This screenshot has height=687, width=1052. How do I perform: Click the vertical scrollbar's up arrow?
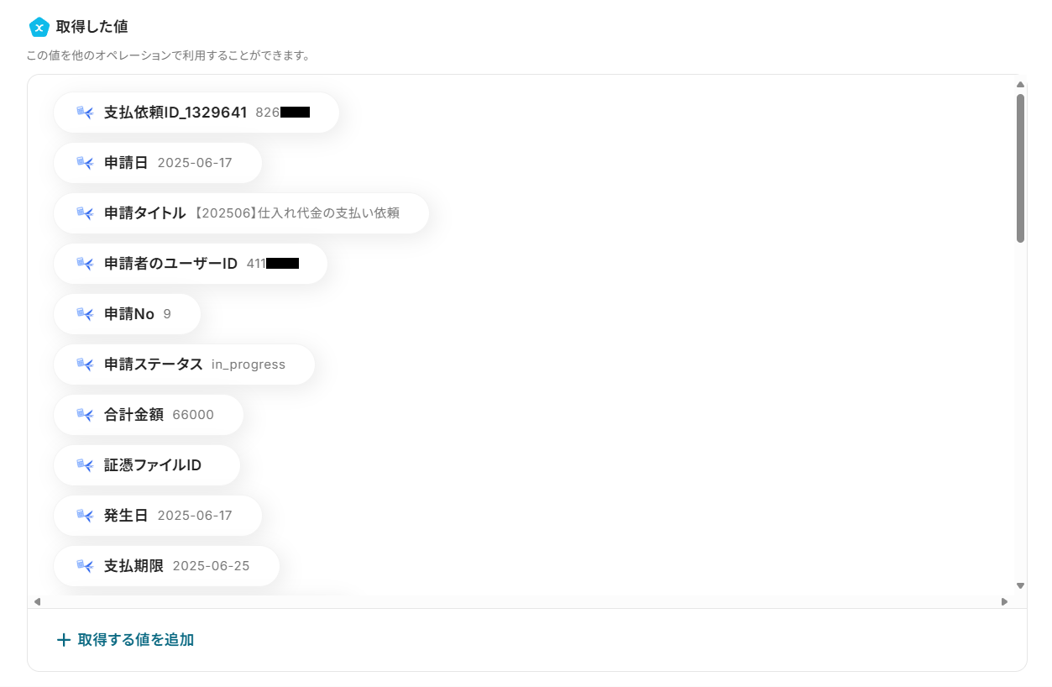tap(1020, 84)
